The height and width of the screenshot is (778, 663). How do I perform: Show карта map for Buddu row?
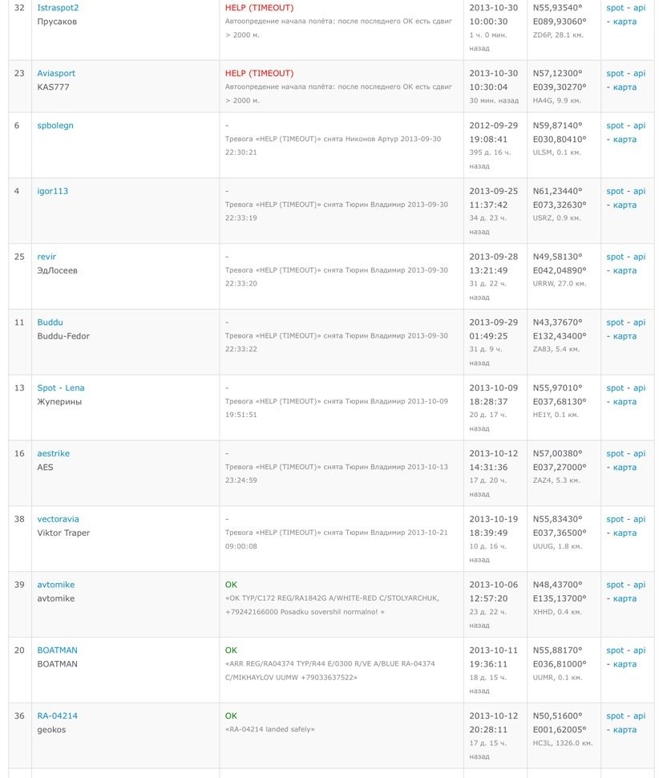(625, 336)
